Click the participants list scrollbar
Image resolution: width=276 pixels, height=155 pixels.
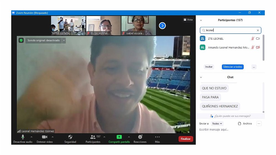click(x=263, y=47)
